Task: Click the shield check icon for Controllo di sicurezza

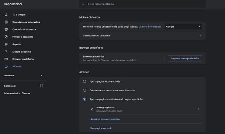Action: [6, 29]
